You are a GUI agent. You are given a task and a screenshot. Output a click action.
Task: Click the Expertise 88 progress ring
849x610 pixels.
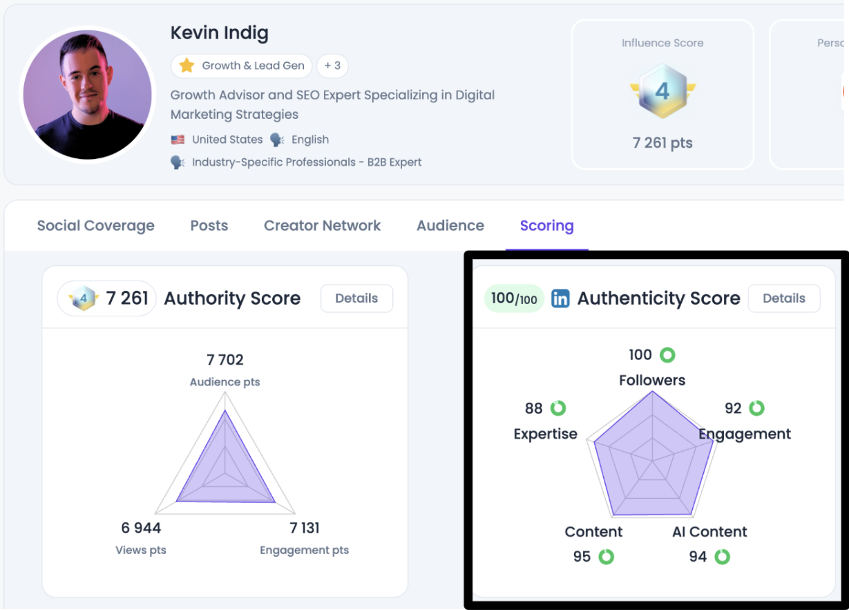(x=557, y=408)
